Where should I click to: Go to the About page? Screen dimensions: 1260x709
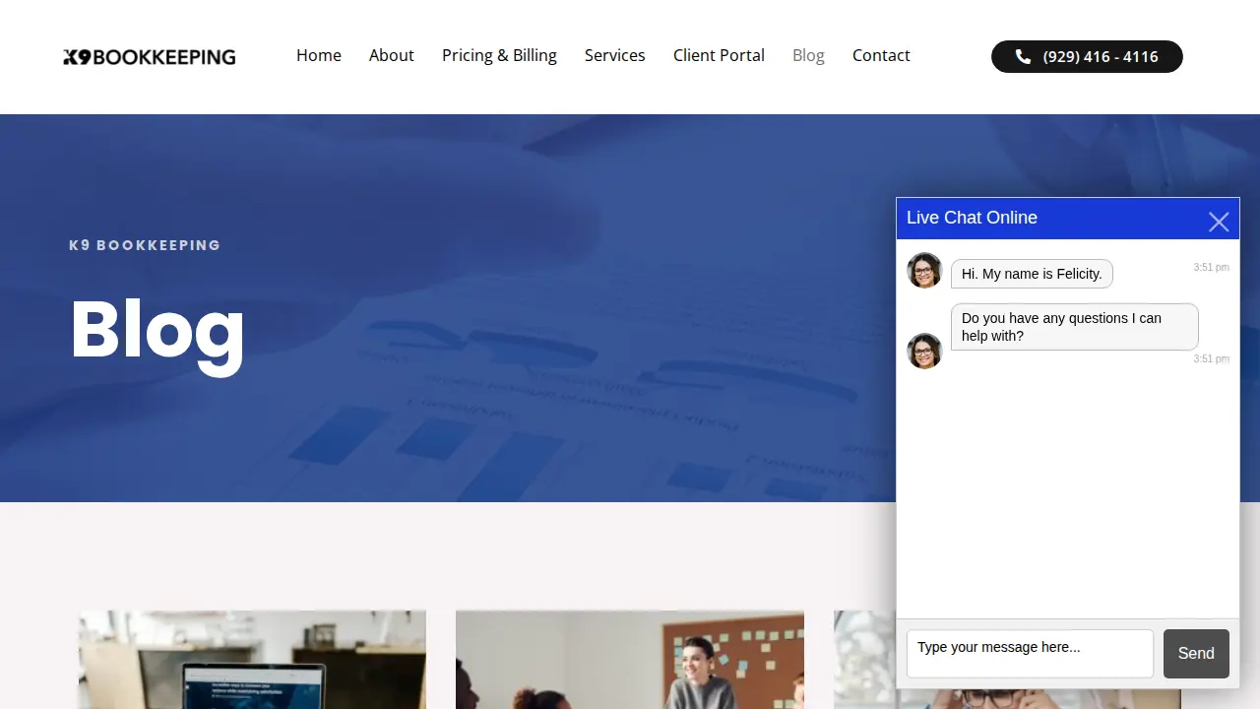pyautogui.click(x=392, y=55)
